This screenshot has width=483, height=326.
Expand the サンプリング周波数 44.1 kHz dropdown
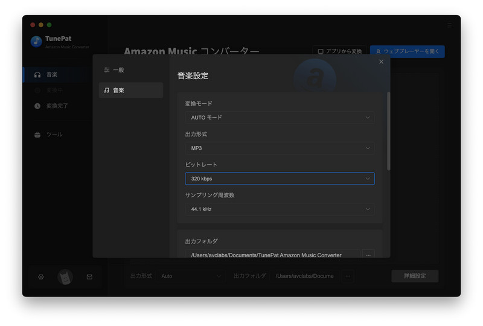pos(280,209)
